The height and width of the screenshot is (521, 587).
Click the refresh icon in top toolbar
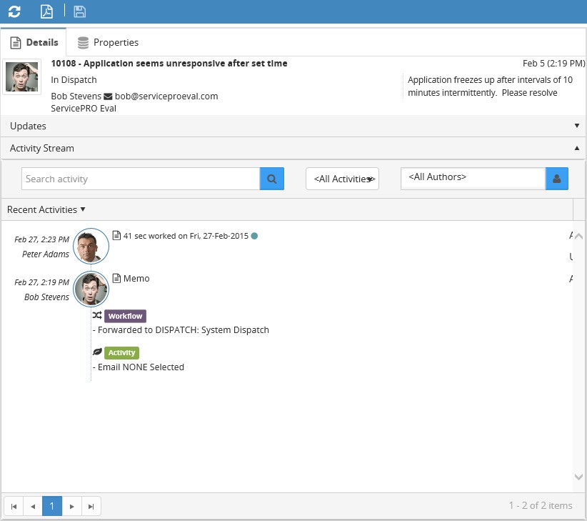[x=14, y=11]
